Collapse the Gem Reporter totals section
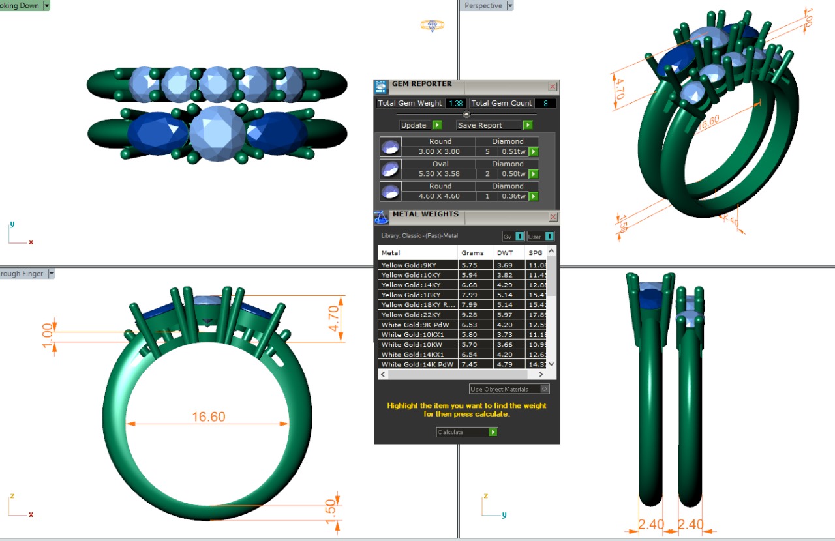 tap(466, 114)
